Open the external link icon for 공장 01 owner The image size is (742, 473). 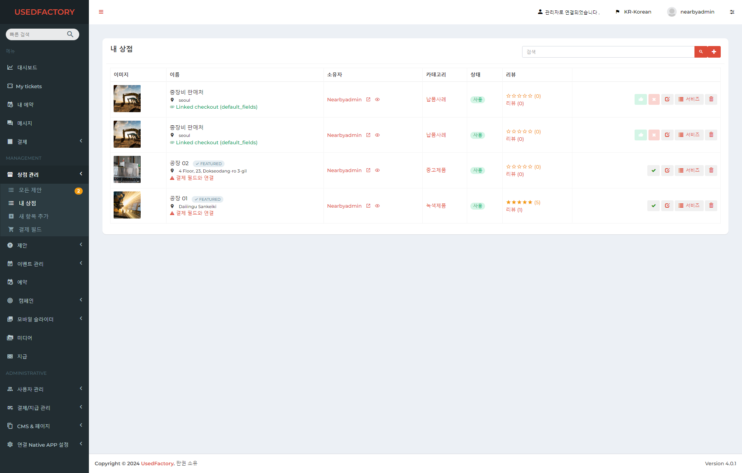[x=368, y=206]
